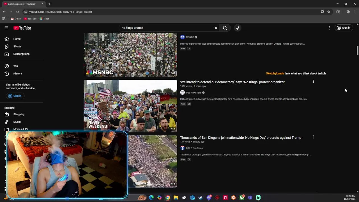Clear the search box with X
This screenshot has height=202, width=359.
click(216, 28)
